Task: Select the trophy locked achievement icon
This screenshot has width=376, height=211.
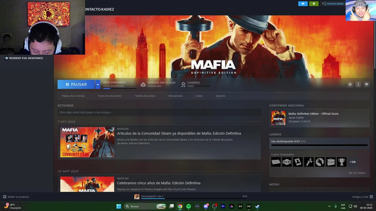Action: tap(342, 162)
